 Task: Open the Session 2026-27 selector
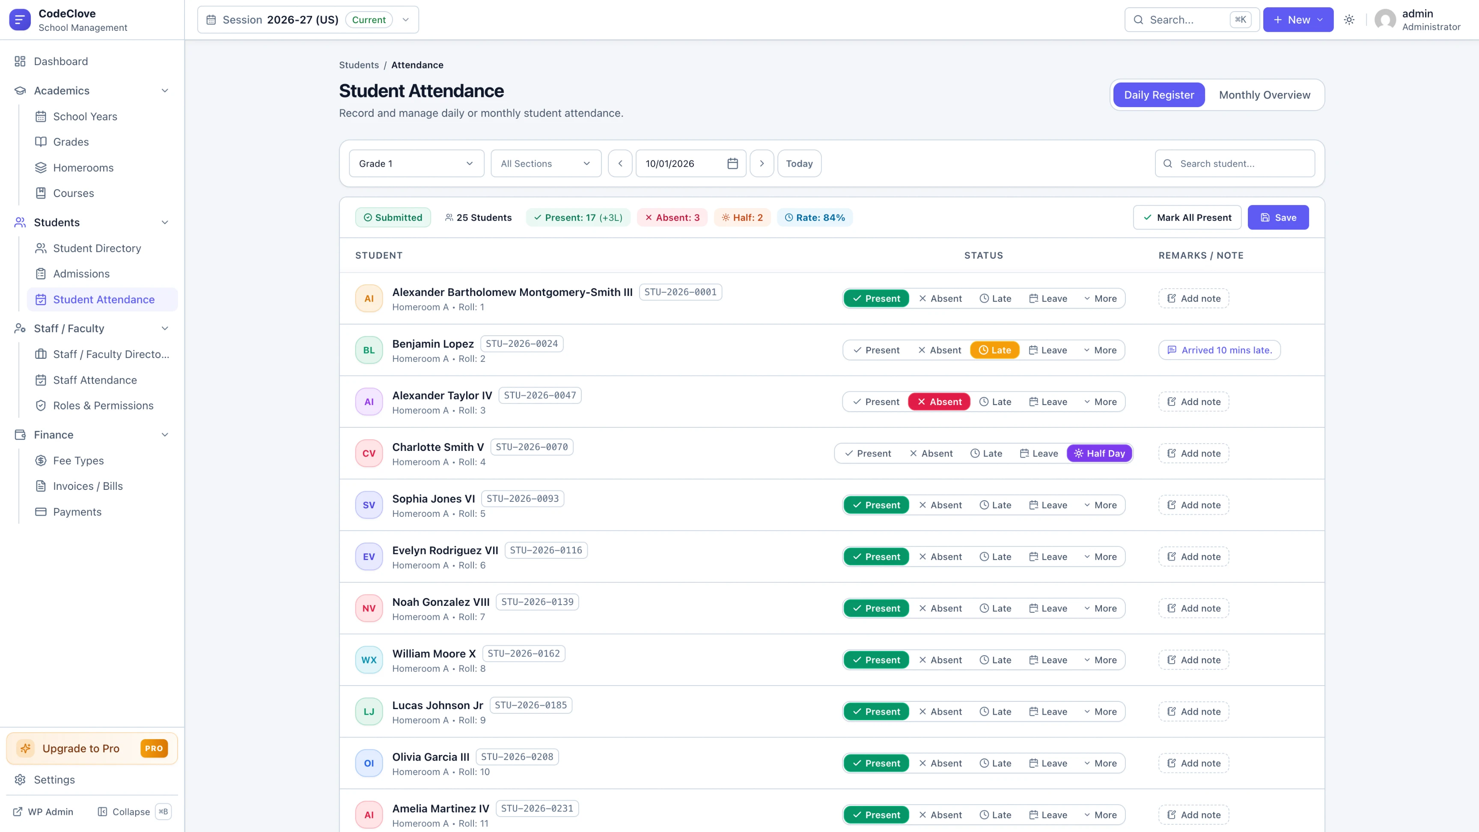[308, 20]
